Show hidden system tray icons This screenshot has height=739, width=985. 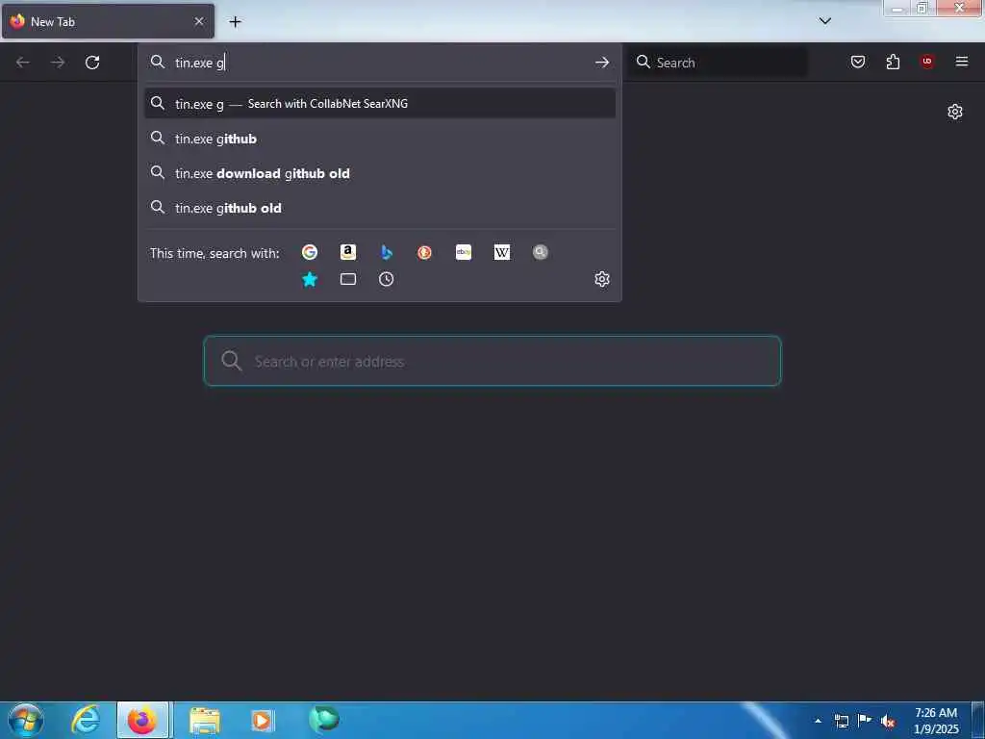tap(818, 721)
